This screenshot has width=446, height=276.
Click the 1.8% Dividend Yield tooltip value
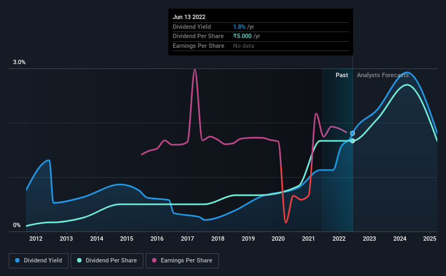[239, 27]
